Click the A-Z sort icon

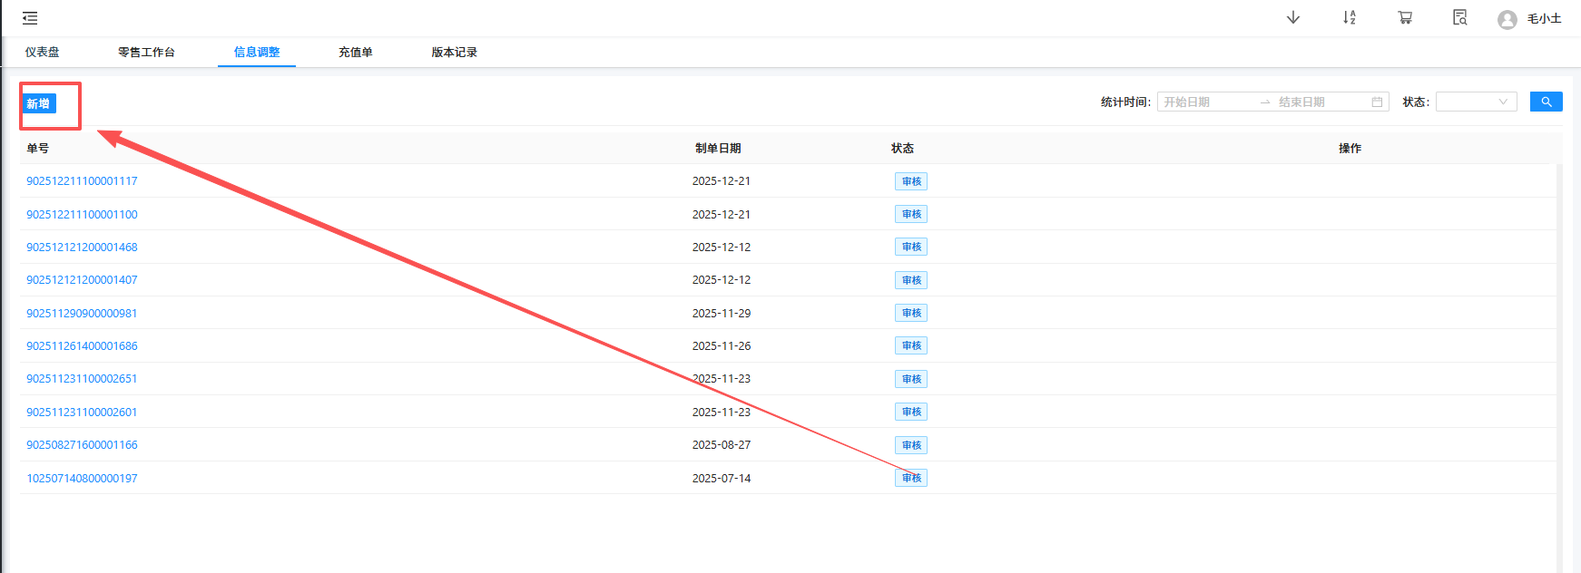pyautogui.click(x=1350, y=18)
